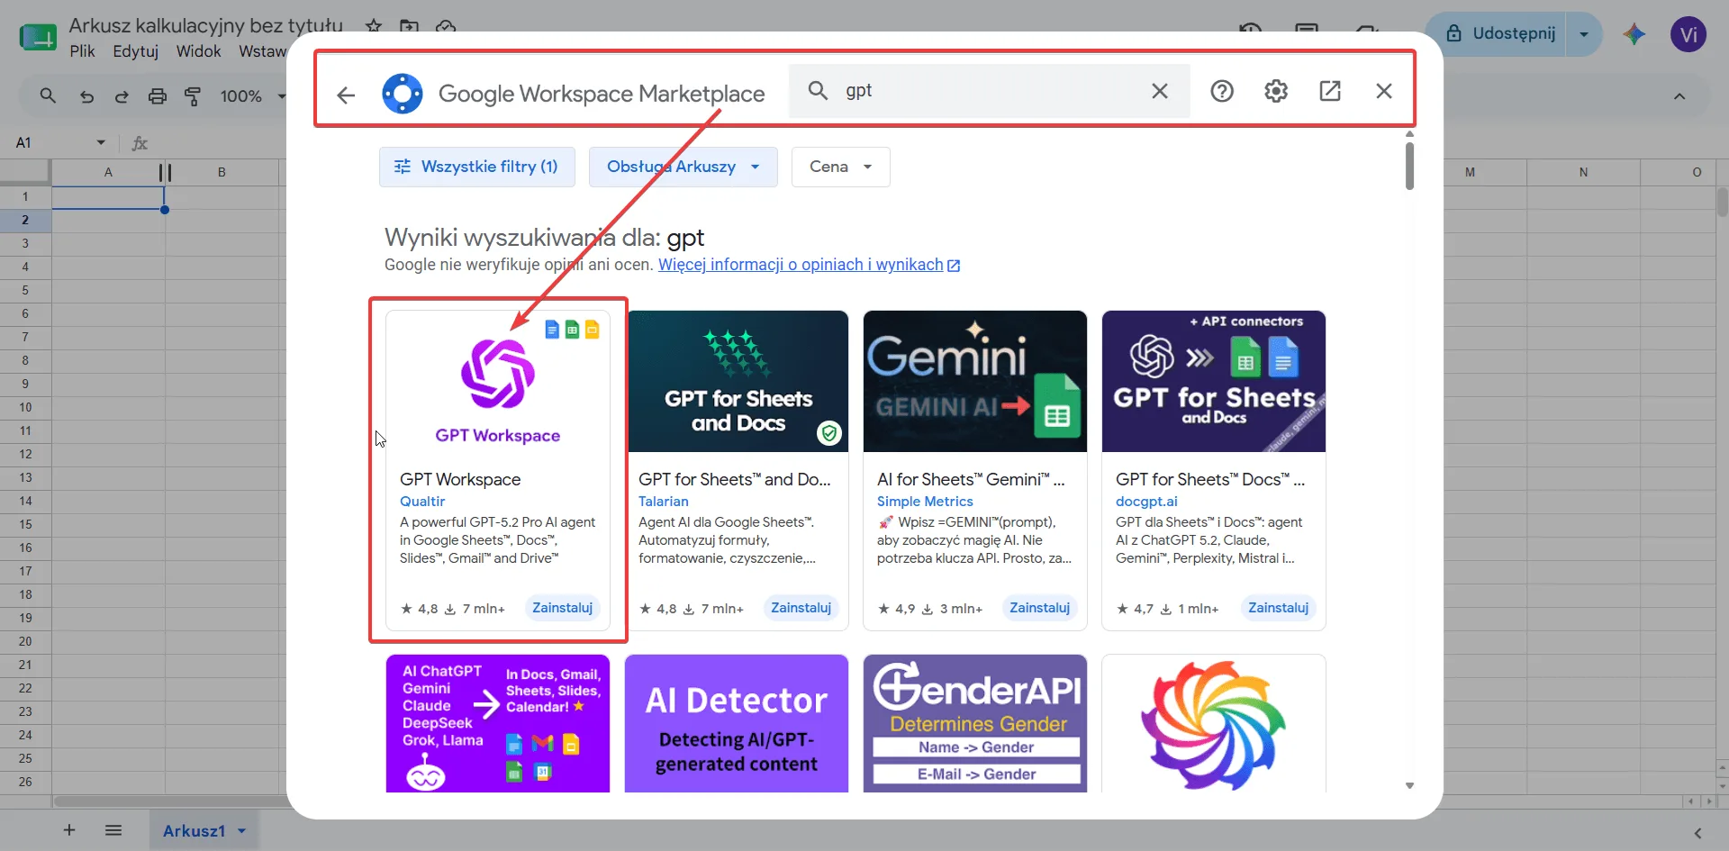
Task: Open the Simple Metrics developer link
Action: pos(925,501)
